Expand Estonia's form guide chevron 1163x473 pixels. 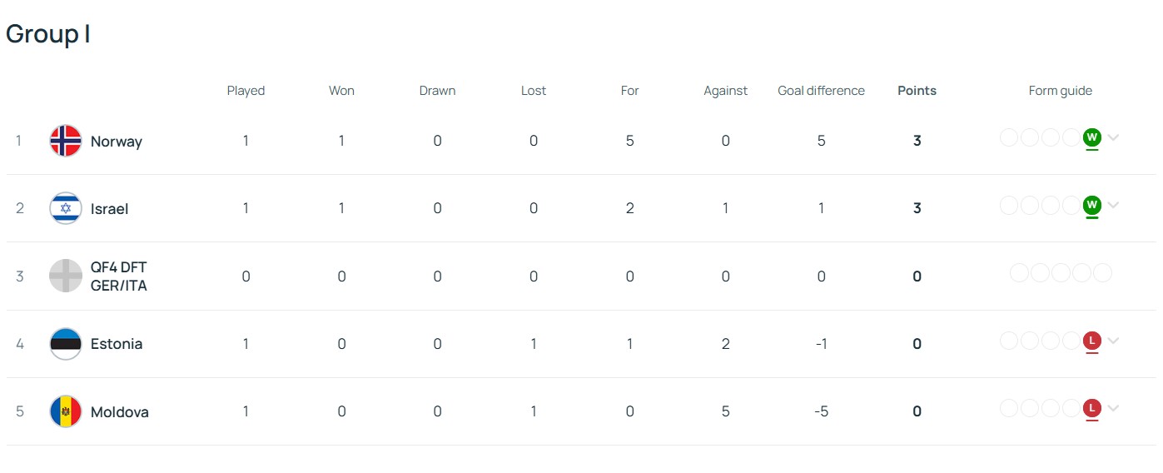pyautogui.click(x=1113, y=340)
